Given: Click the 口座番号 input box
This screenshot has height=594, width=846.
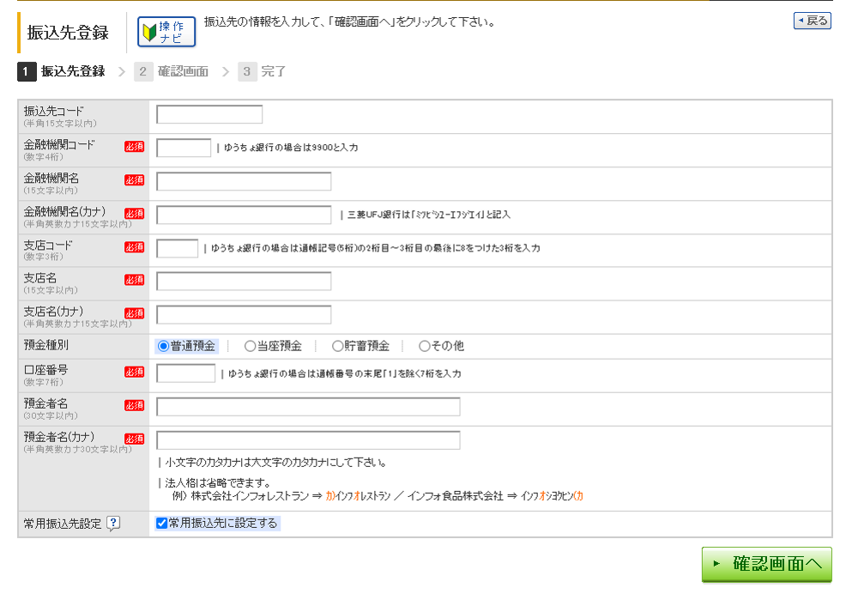Looking at the screenshot, I should (185, 373).
